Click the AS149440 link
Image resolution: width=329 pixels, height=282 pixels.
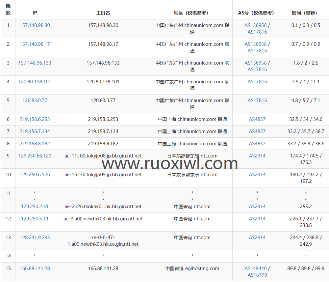(x=255, y=268)
